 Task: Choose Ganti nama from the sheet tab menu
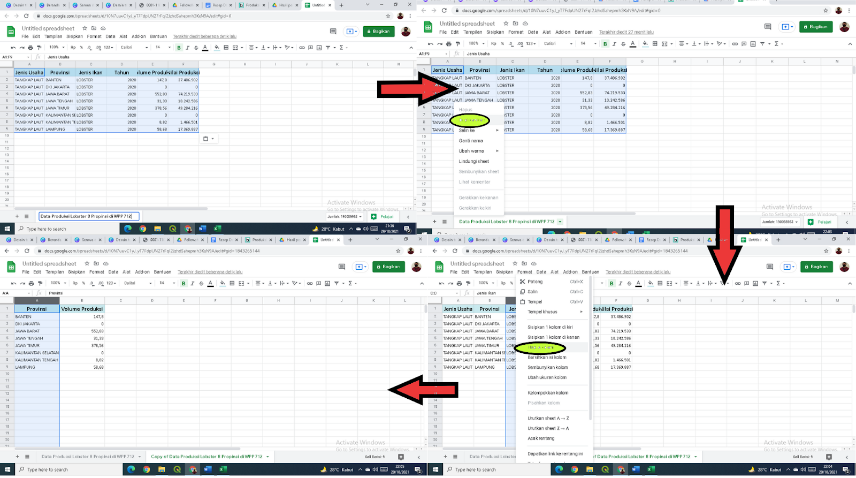point(471,141)
